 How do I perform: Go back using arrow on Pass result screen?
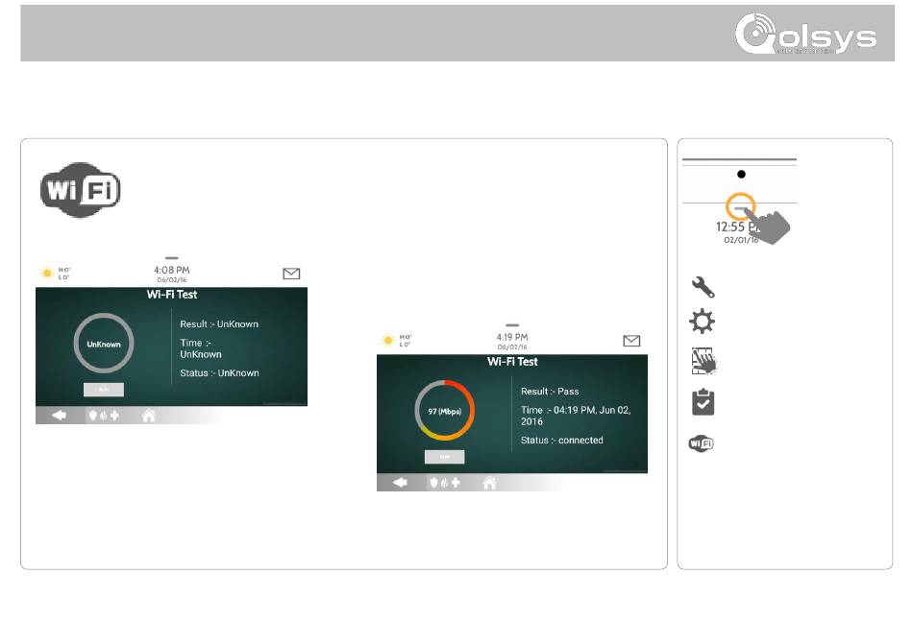[400, 482]
